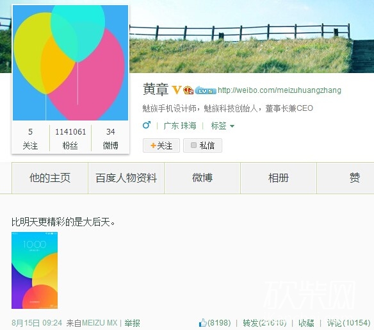Viewport: 374px width, 330px height.
Task: Open the 赞 likes tab
Action: [354, 178]
